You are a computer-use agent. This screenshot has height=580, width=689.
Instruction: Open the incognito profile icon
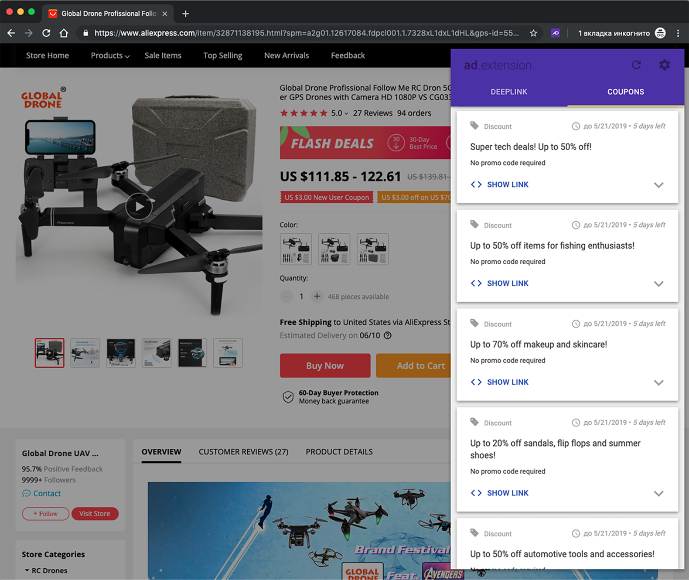tap(660, 33)
